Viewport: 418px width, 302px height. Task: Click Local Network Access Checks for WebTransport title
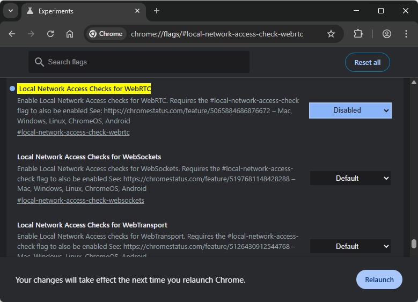92,225
